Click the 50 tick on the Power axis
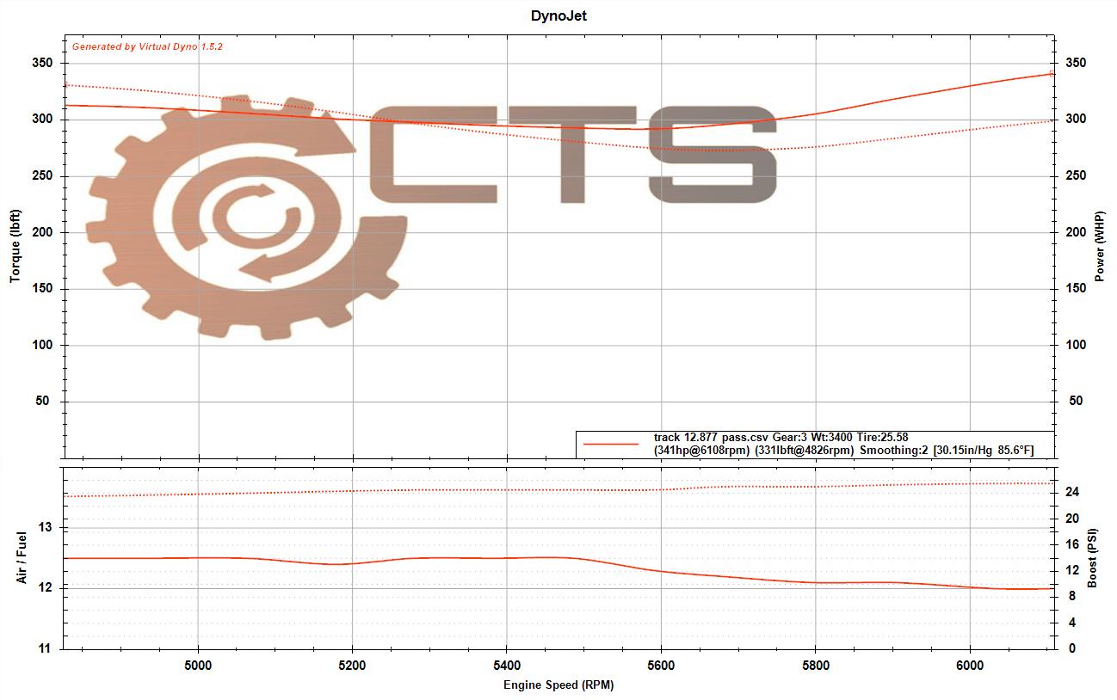1117x700 pixels. (1075, 402)
